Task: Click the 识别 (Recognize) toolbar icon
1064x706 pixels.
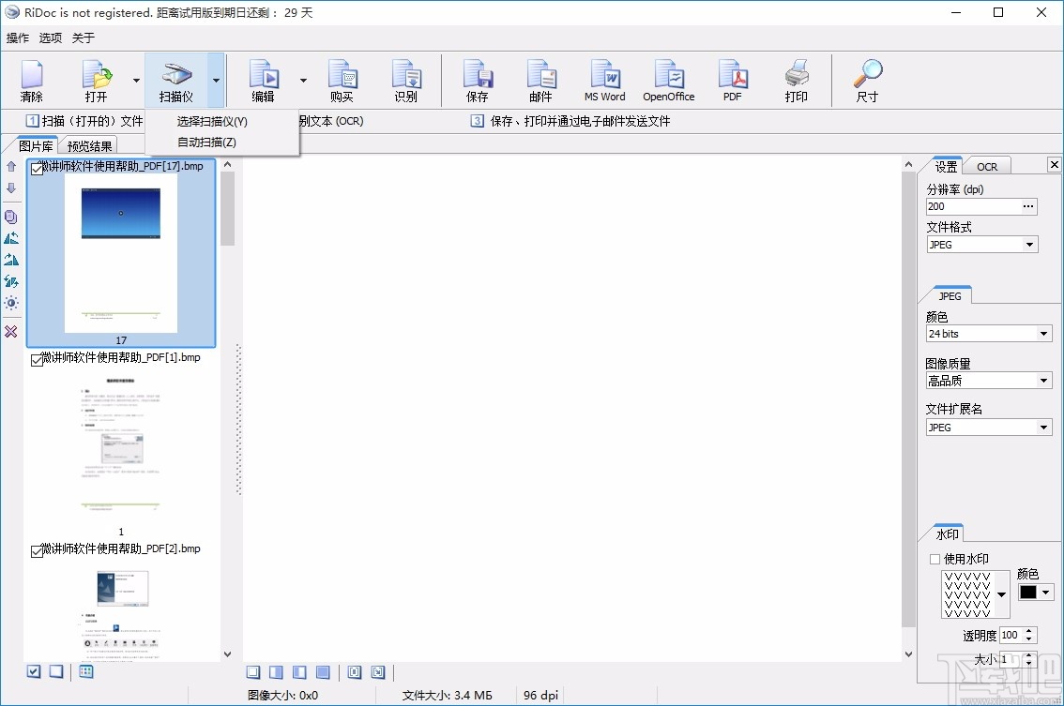Action: click(x=405, y=80)
